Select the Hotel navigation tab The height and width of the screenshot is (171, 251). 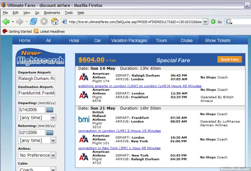pos(74,40)
